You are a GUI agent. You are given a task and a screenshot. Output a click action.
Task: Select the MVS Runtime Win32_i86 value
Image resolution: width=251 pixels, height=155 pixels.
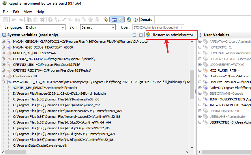[x=56, y=99]
